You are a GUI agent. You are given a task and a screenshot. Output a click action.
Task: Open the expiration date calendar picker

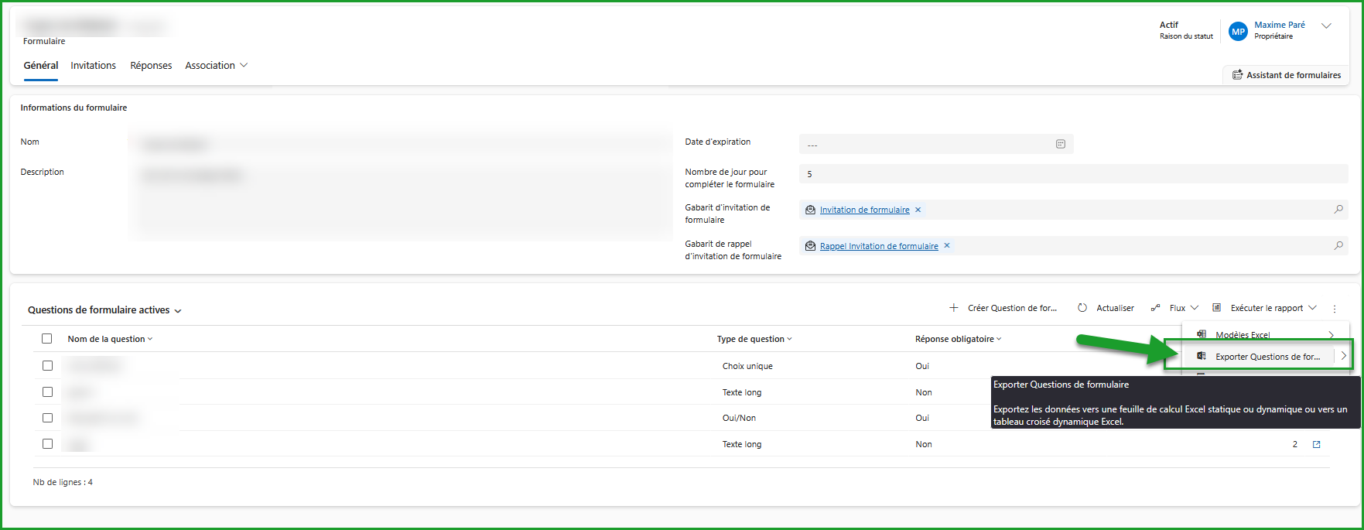coord(1060,144)
